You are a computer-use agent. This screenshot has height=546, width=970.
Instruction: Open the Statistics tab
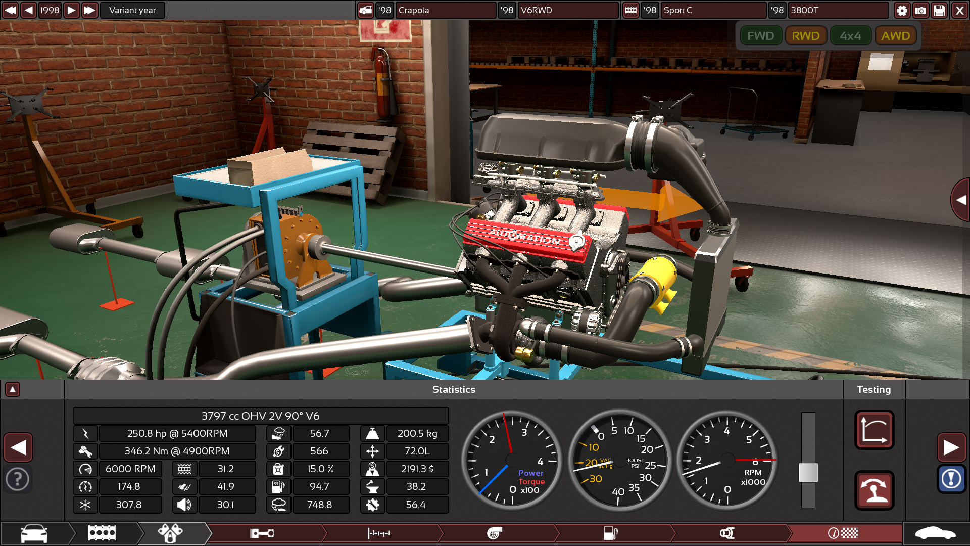click(454, 389)
